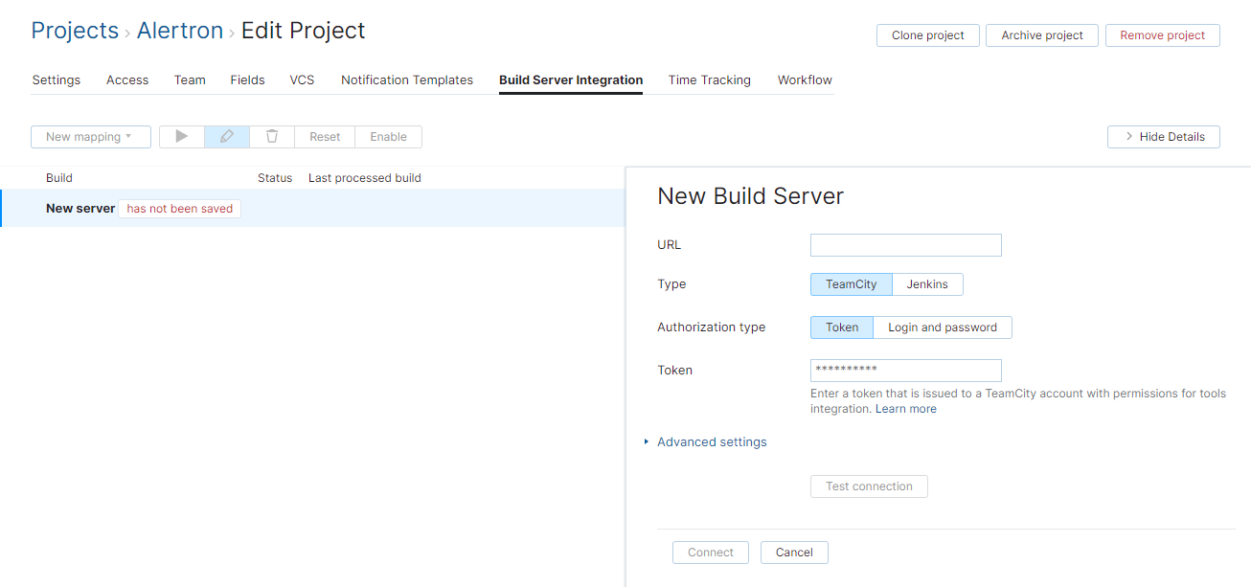Switch to the Workflow tab

coord(804,79)
